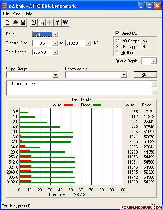Minimize the ATTO Disk Benchmark window
The image size is (163, 210).
pos(141,6)
